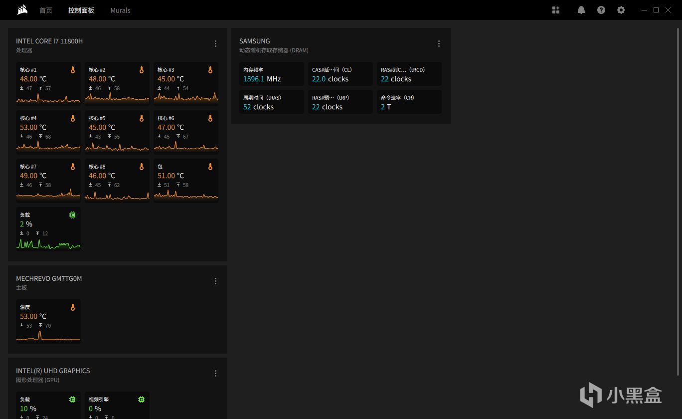Select the 核心 #1 temperature graph
The image size is (682, 419).
[48, 98]
